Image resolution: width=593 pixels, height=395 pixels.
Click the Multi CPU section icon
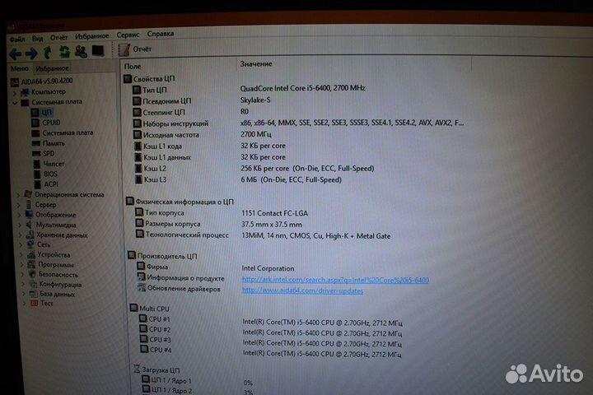tap(134, 308)
